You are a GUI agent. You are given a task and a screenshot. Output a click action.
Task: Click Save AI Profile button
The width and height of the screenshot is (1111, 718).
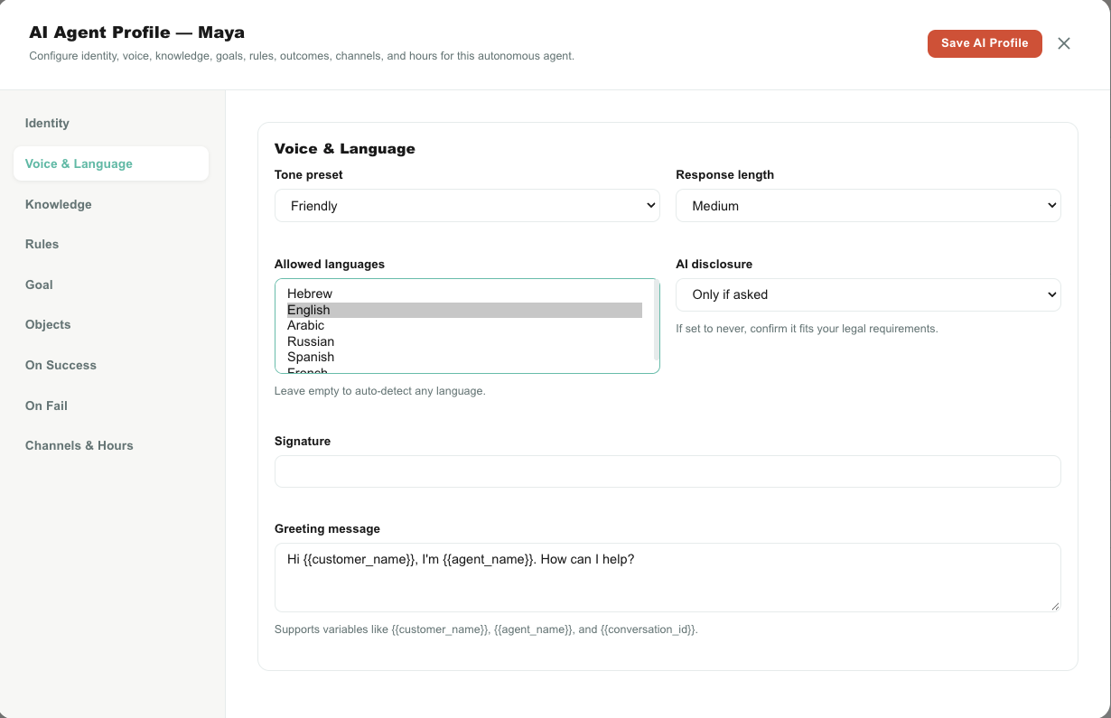tap(985, 43)
